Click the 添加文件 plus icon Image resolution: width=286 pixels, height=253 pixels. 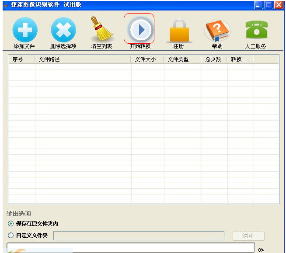[25, 30]
